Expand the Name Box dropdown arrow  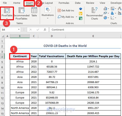pos(19,30)
